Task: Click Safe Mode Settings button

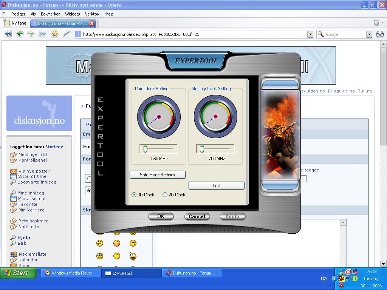Action: (x=158, y=174)
